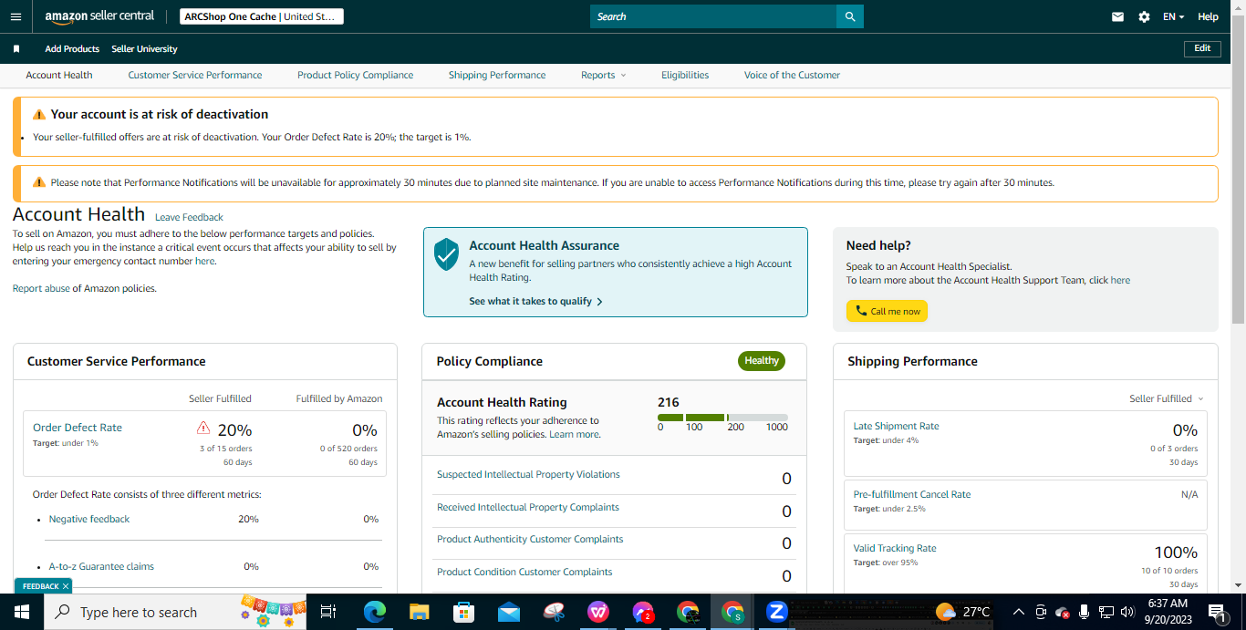Open the settings gear icon

(1144, 16)
